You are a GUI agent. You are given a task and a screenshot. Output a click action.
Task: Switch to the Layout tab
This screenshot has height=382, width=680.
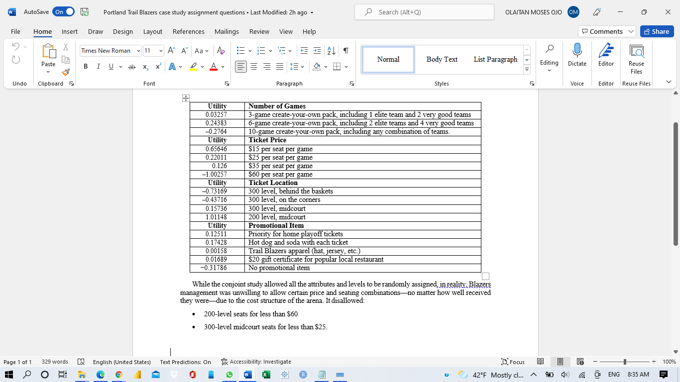tap(152, 31)
